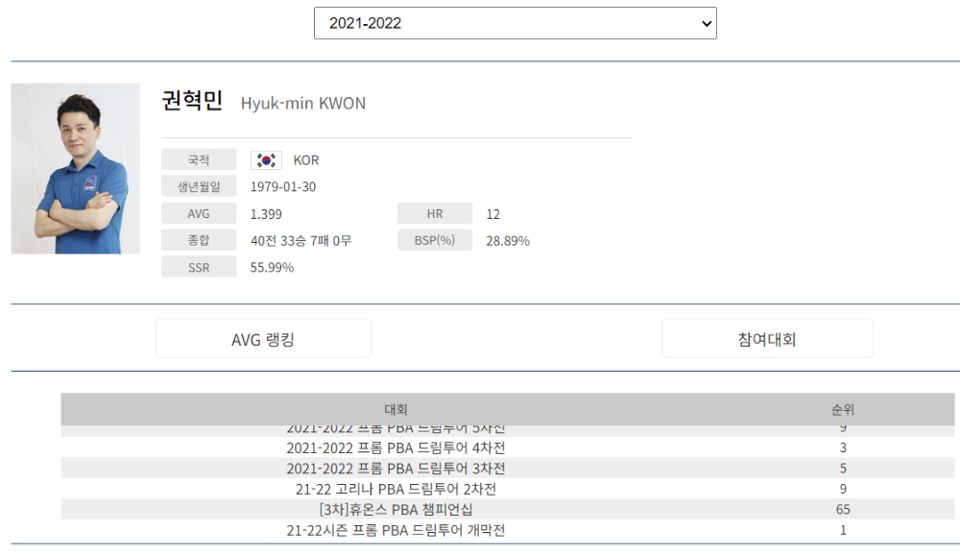This screenshot has height=555, width=960.
Task: Click rank 65 for 휴온스 챔피언십
Action: 843,509
